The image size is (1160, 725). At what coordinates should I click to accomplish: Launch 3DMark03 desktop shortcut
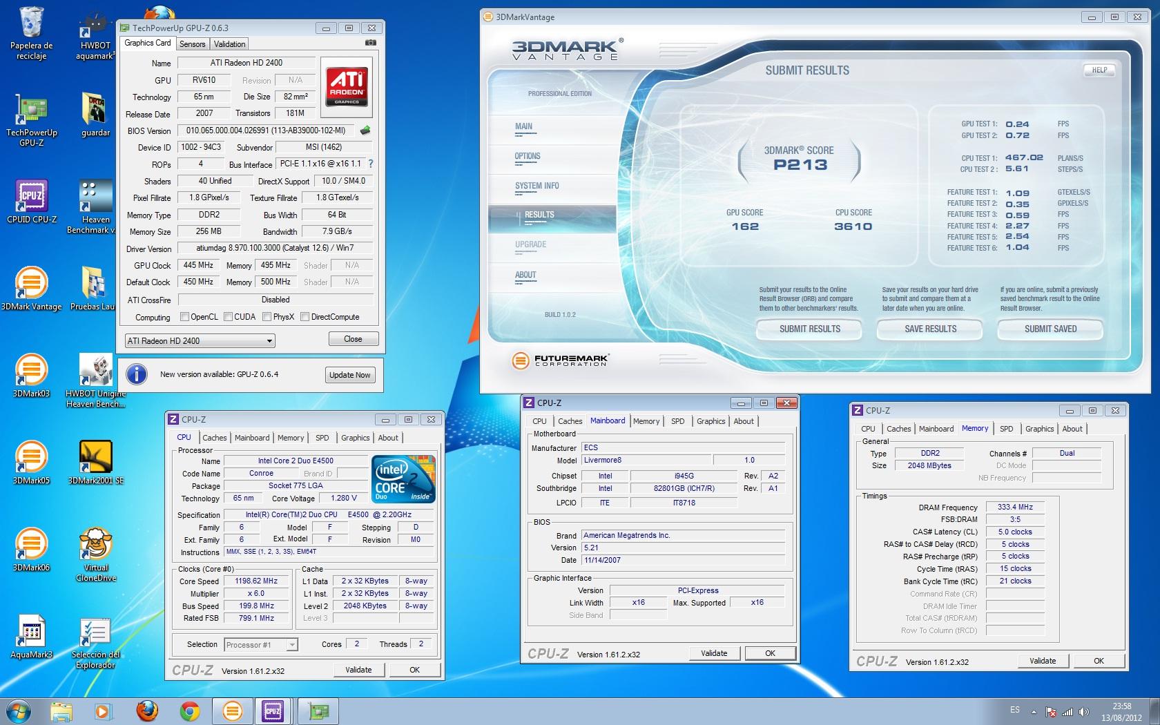coord(31,376)
